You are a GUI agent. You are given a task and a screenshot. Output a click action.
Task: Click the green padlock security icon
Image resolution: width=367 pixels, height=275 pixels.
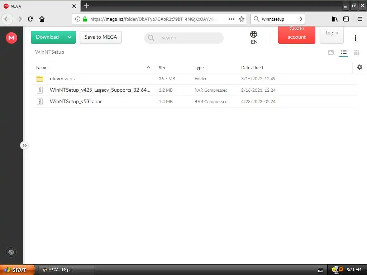point(85,19)
